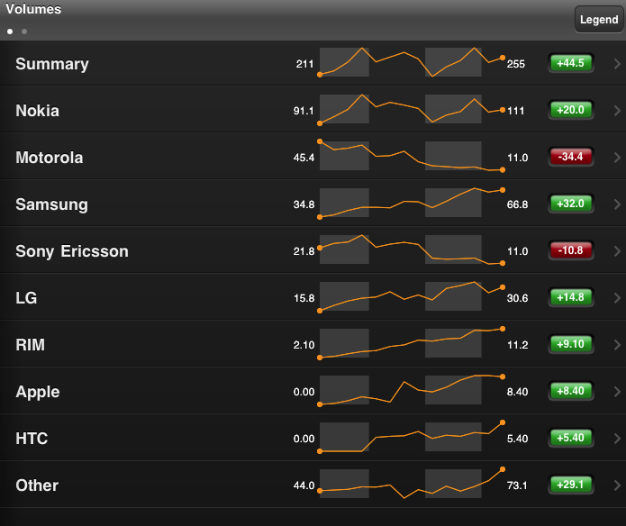This screenshot has width=626, height=526.
Task: Click RIM start value 2.10
Action: 304,345
